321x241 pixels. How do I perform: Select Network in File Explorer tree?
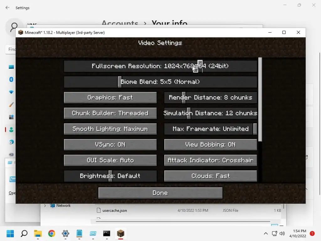pyautogui.click(x=63, y=206)
